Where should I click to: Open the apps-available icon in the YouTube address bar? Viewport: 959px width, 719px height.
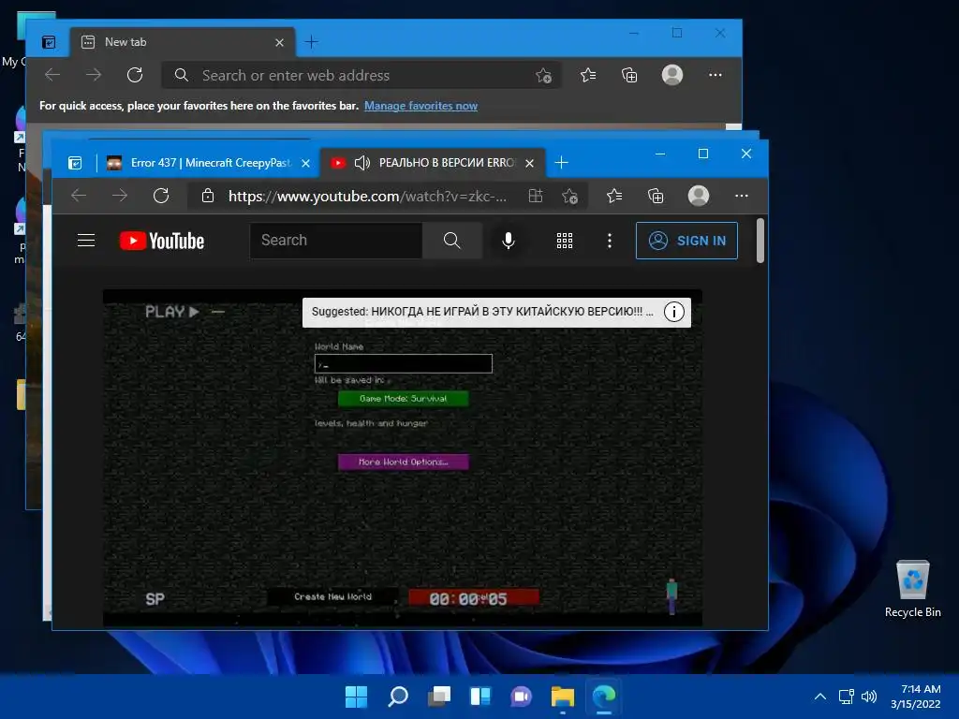pyautogui.click(x=535, y=196)
